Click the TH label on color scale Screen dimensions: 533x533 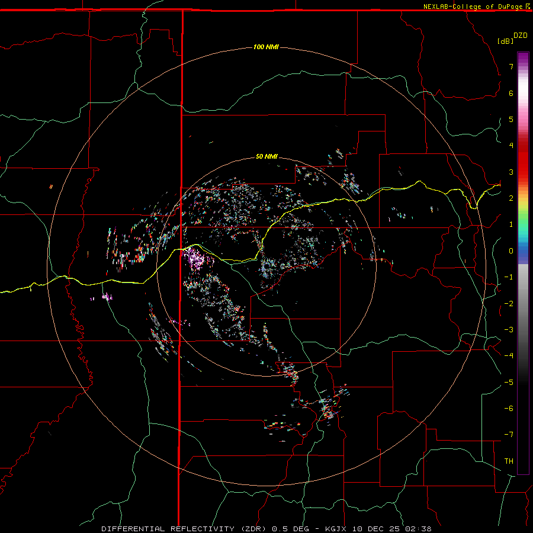coord(509,461)
